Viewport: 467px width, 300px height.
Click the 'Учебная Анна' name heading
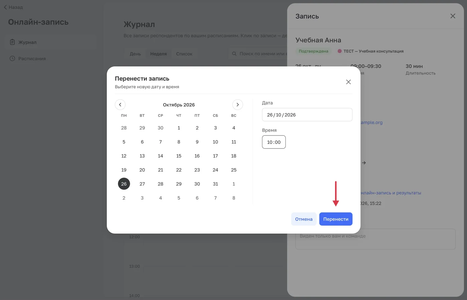tap(318, 40)
